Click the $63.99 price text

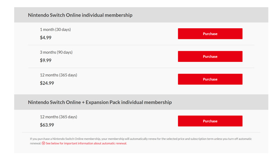click(x=47, y=125)
